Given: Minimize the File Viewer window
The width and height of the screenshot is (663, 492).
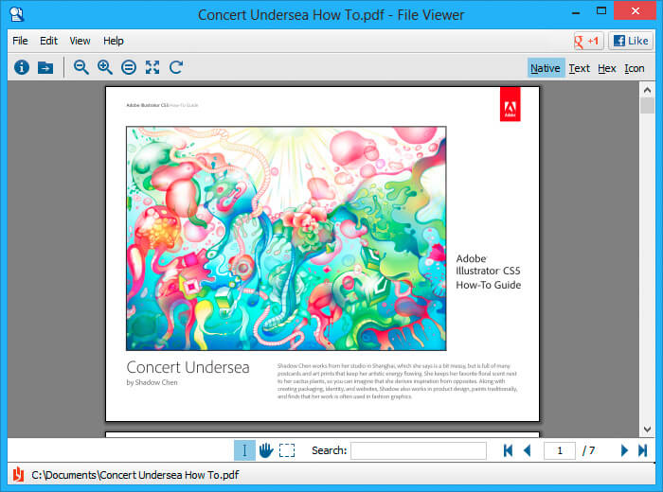Looking at the screenshot, I should pyautogui.click(x=576, y=11).
